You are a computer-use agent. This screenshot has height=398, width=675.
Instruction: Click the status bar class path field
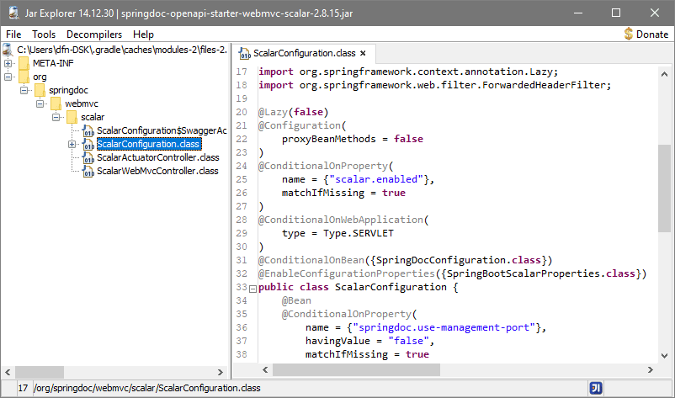point(310,388)
